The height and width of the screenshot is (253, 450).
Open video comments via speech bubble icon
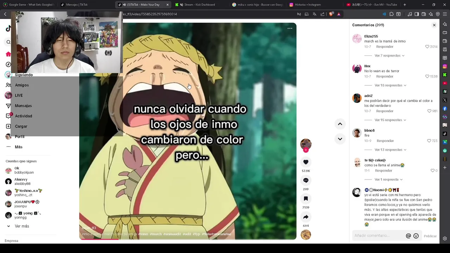coord(306,180)
